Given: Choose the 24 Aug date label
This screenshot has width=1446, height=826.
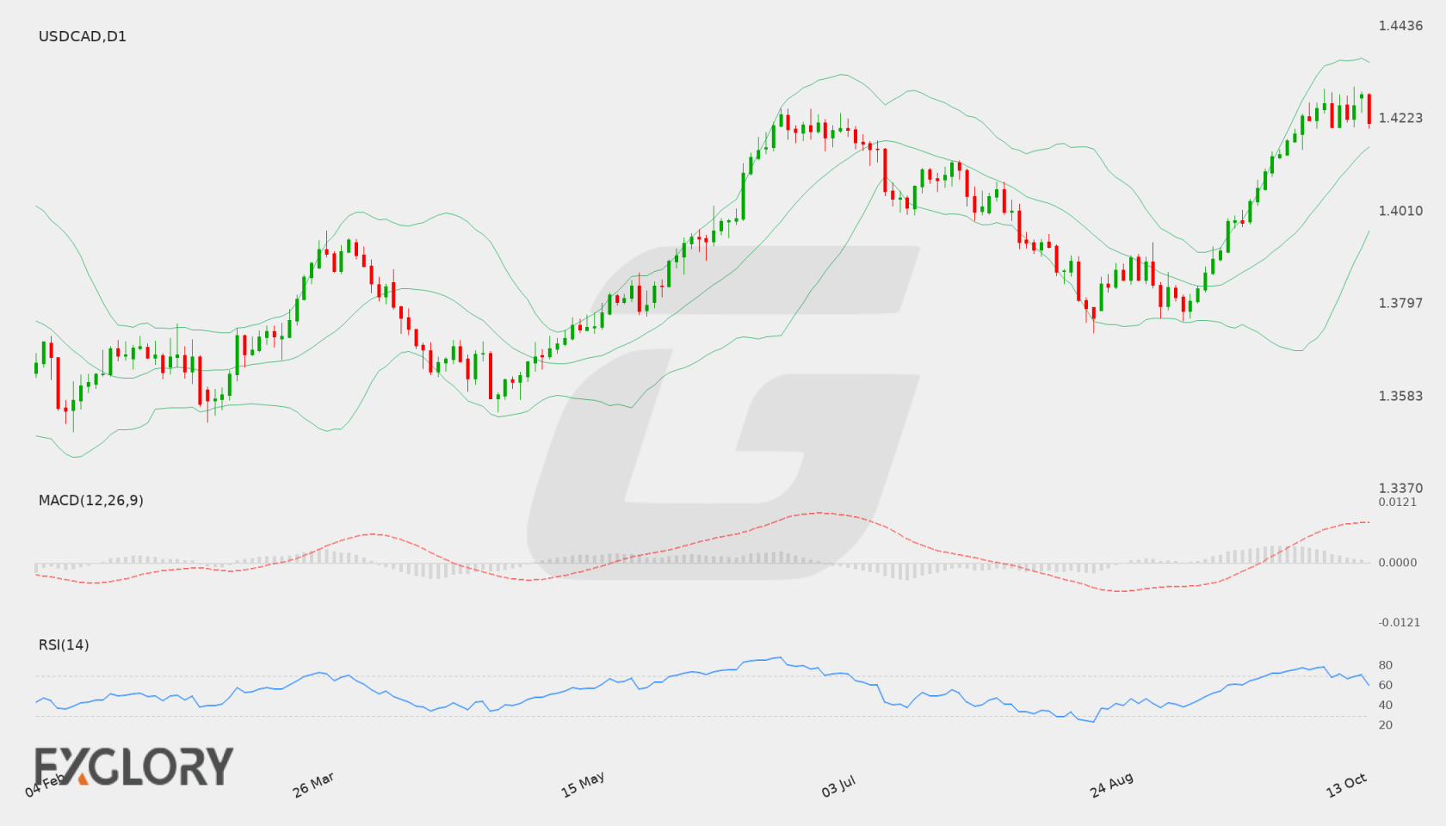Looking at the screenshot, I should [x=1111, y=785].
